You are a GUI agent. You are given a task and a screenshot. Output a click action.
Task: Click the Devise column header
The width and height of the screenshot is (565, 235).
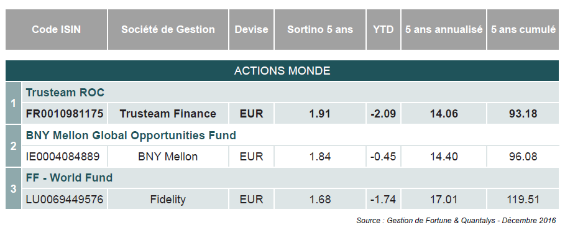(252, 30)
